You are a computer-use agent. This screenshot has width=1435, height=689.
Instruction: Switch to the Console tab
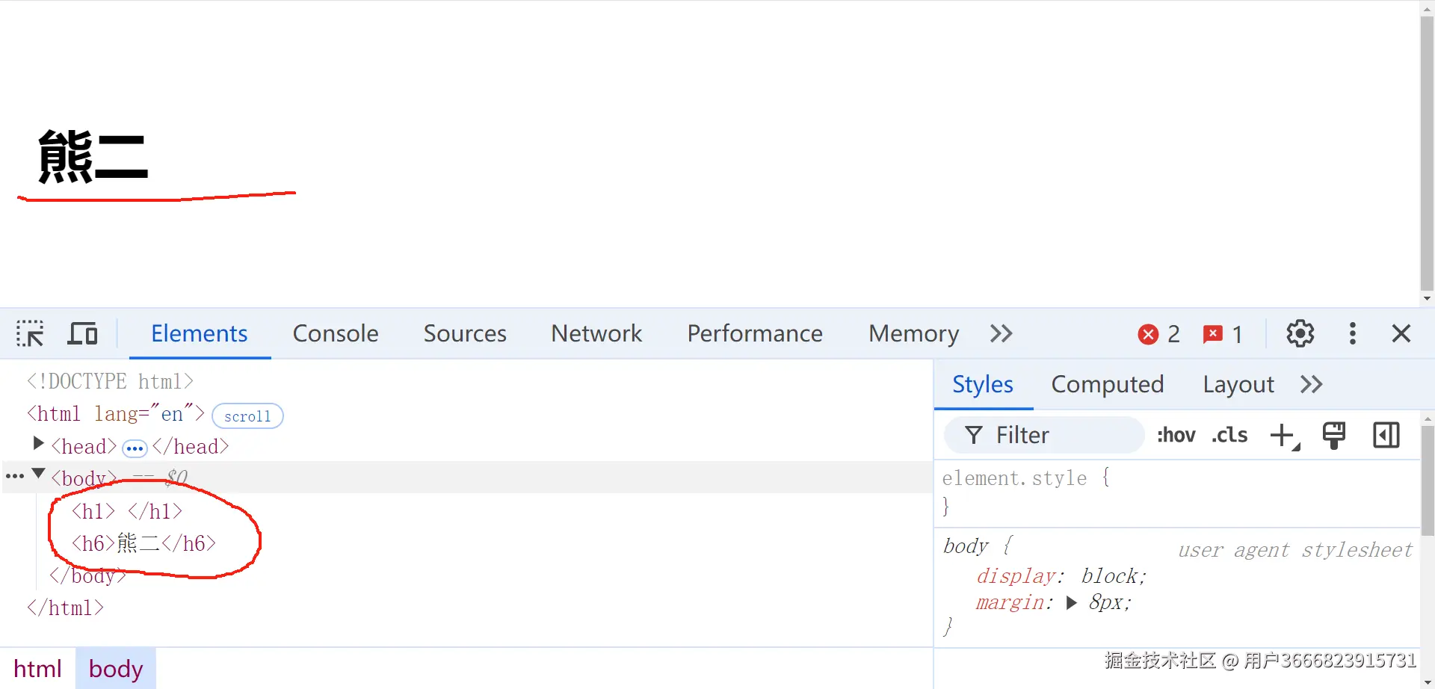coord(336,333)
